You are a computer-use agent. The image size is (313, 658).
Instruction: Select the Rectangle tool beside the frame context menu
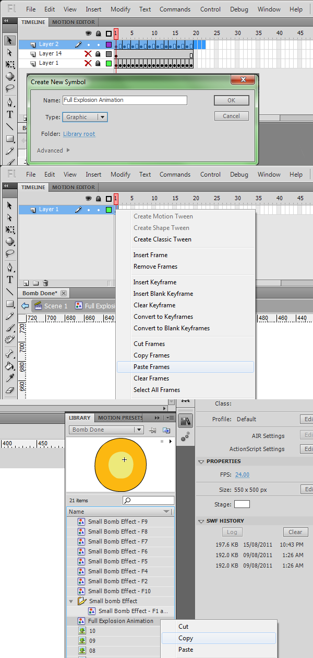9,304
